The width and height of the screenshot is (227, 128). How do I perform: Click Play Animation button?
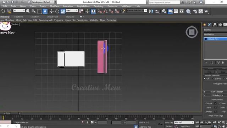(x=206, y=122)
